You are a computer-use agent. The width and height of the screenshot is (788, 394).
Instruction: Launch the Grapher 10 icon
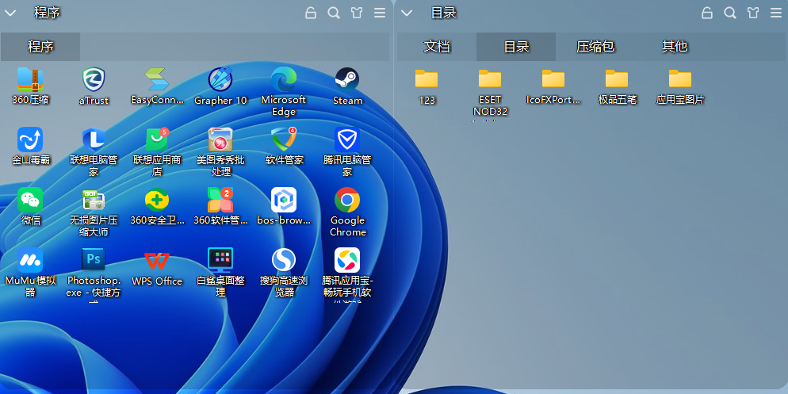(x=220, y=79)
